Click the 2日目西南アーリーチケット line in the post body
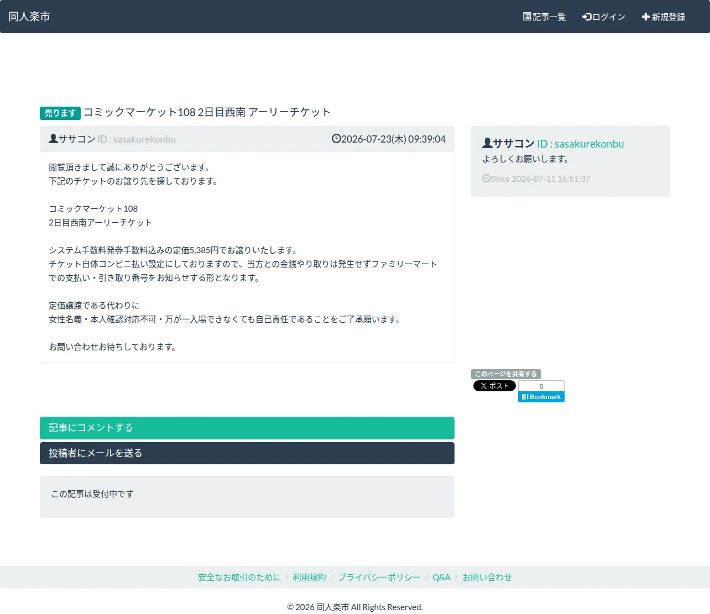 tap(100, 223)
